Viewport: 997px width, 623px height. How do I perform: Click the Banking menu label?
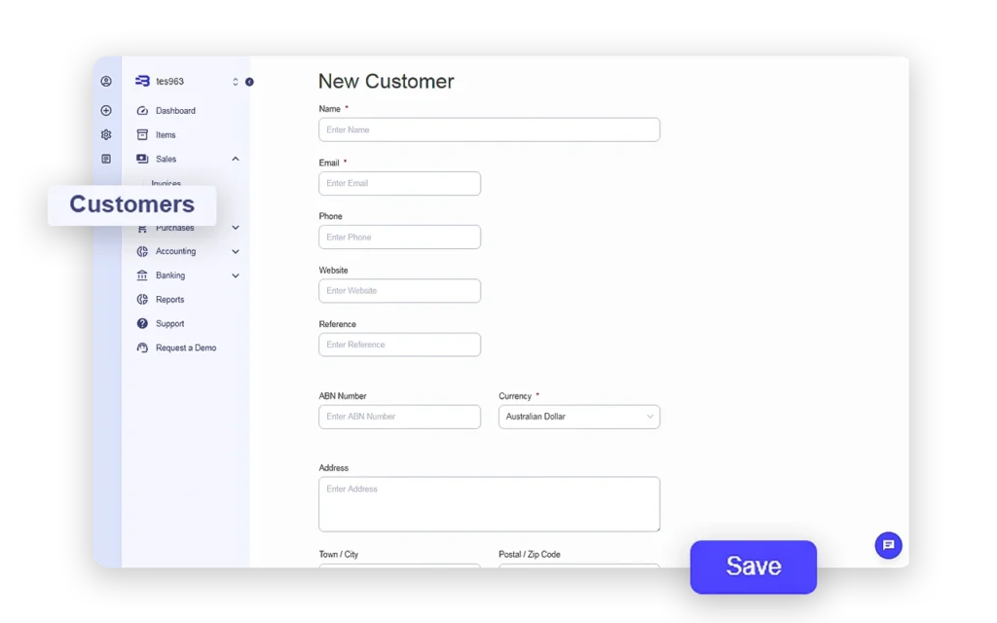pyautogui.click(x=170, y=275)
